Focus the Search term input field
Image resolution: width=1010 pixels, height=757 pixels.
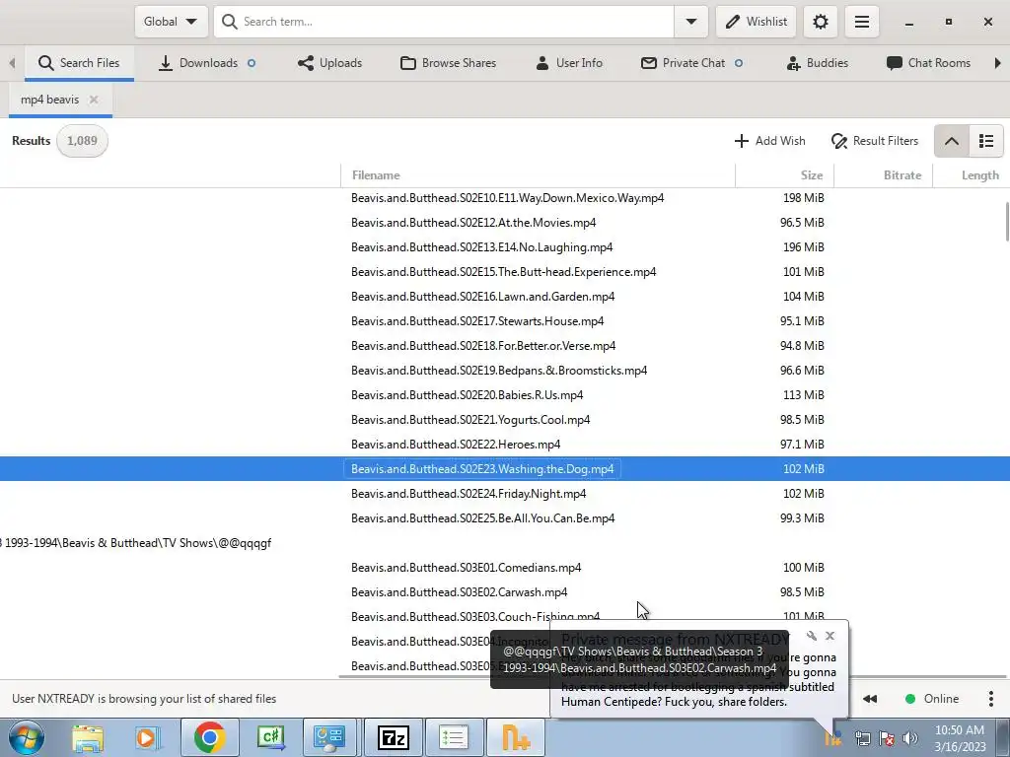point(445,22)
